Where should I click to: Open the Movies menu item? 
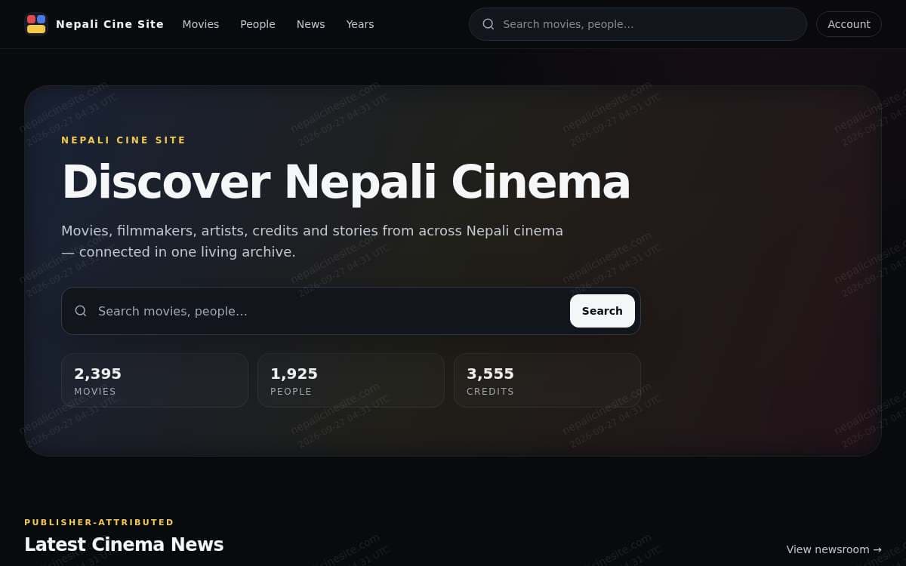[201, 24]
